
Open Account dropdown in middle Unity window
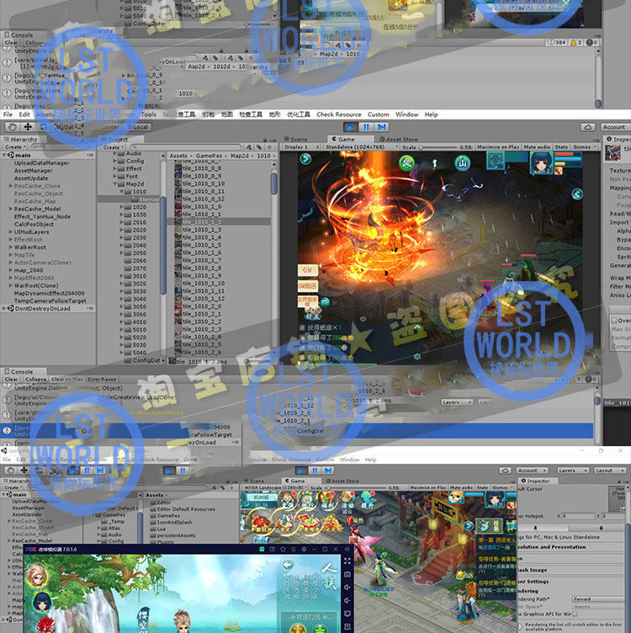(615, 127)
